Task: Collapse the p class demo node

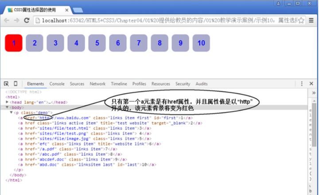Action: click(x=12, y=112)
